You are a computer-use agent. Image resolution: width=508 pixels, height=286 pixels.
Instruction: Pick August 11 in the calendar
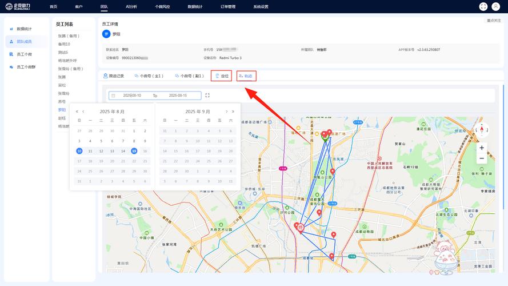(90, 151)
